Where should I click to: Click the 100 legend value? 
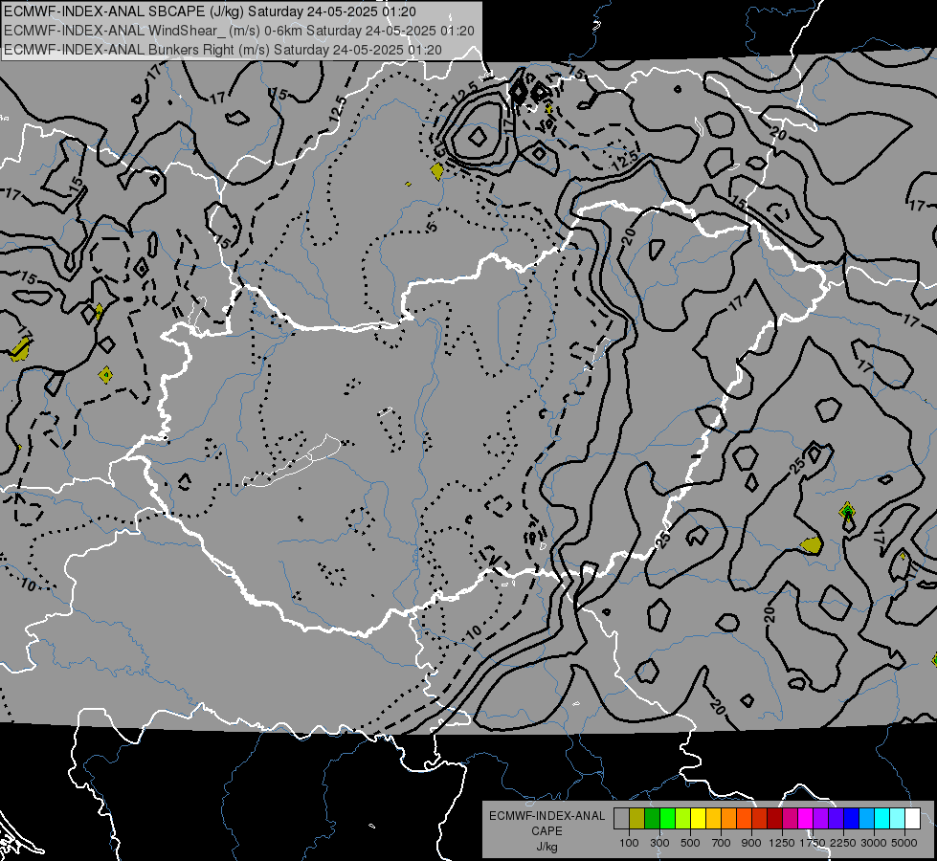tap(629, 843)
